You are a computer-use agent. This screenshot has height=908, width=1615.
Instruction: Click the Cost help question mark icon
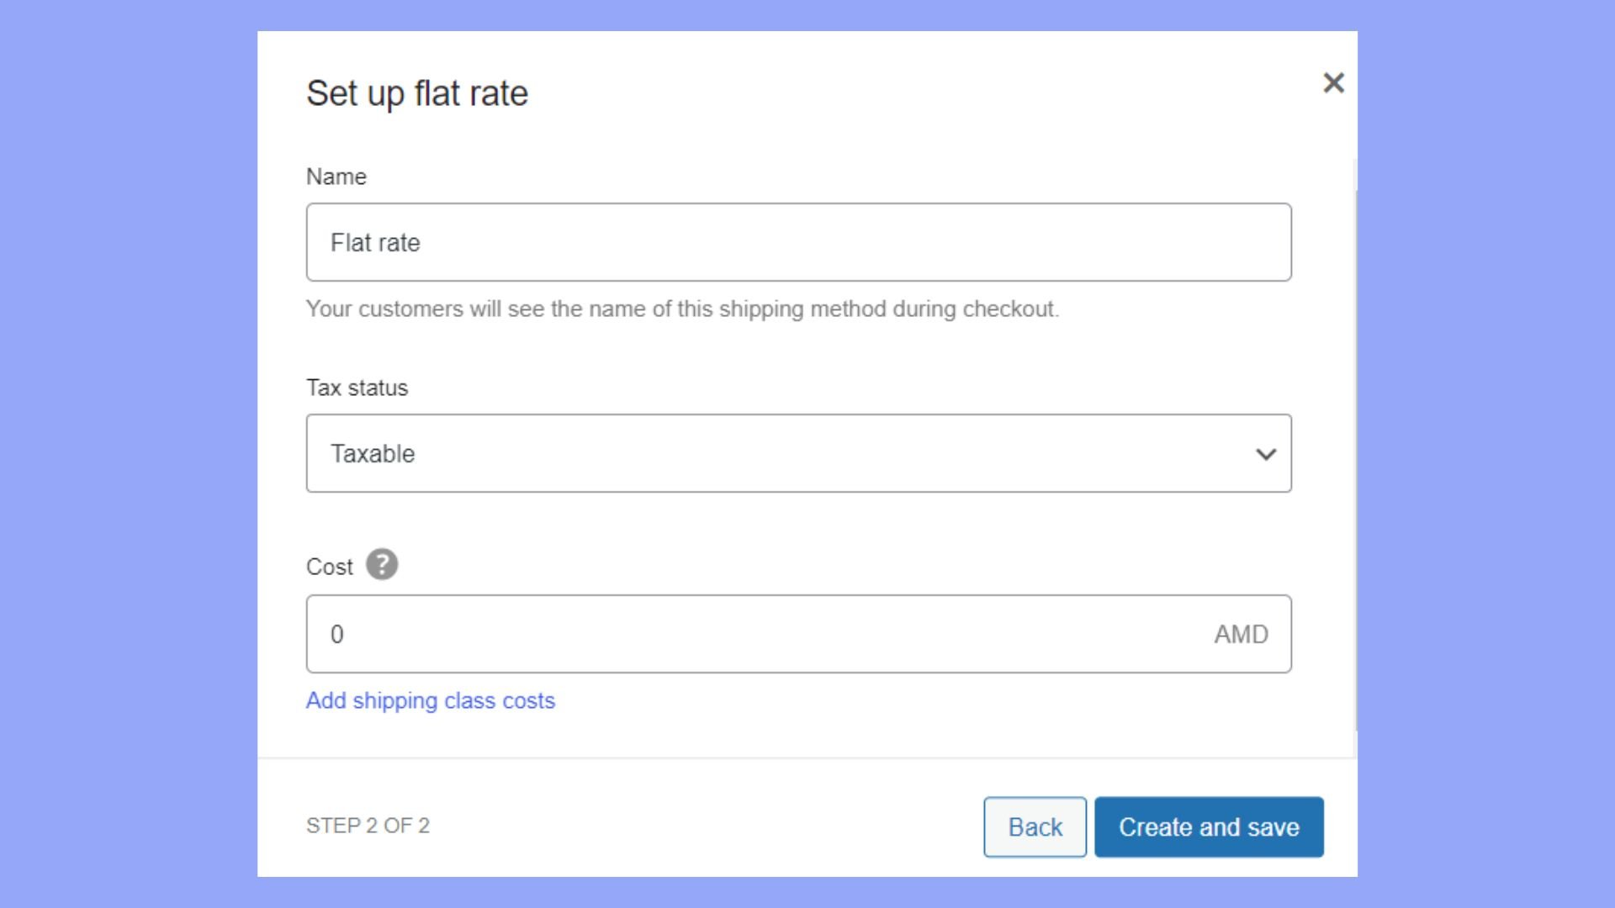[382, 565]
